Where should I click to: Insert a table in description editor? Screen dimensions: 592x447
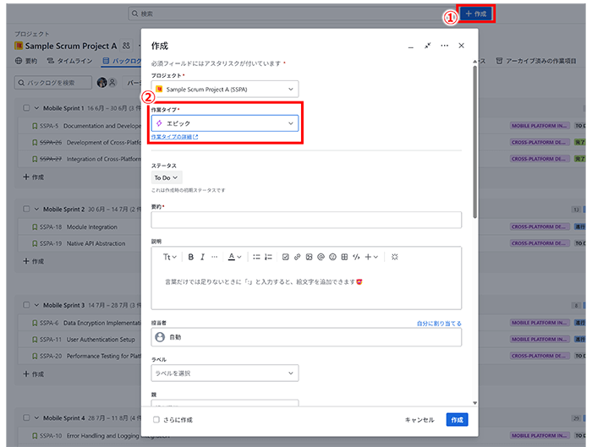344,257
